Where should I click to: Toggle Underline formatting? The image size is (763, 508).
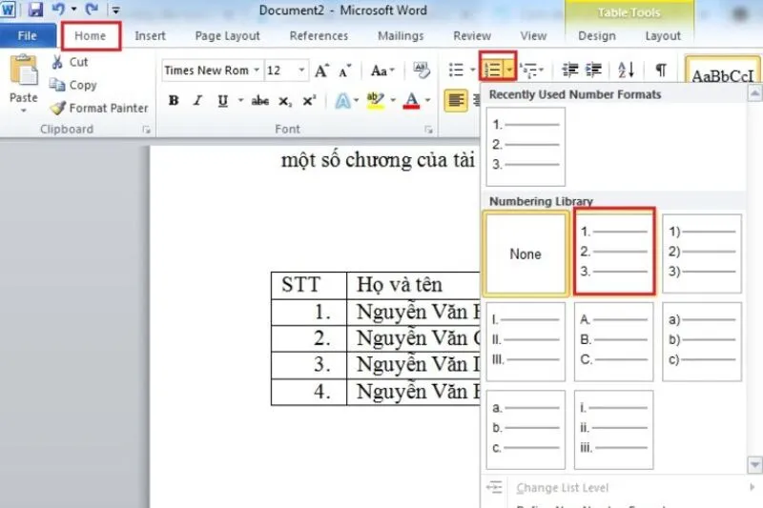(222, 101)
